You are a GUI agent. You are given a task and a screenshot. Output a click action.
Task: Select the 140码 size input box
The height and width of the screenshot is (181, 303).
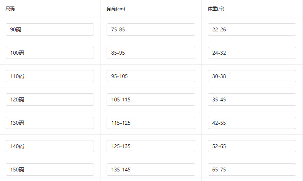pyautogui.click(x=50, y=146)
